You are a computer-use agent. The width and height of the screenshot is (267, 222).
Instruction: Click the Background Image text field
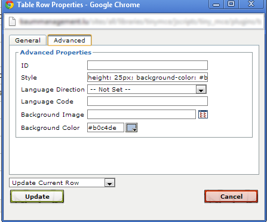click(x=142, y=114)
